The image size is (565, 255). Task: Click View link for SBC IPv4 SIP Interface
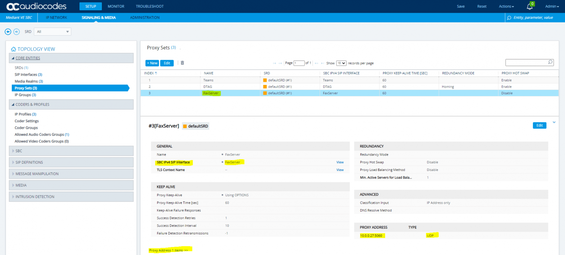tap(340, 162)
